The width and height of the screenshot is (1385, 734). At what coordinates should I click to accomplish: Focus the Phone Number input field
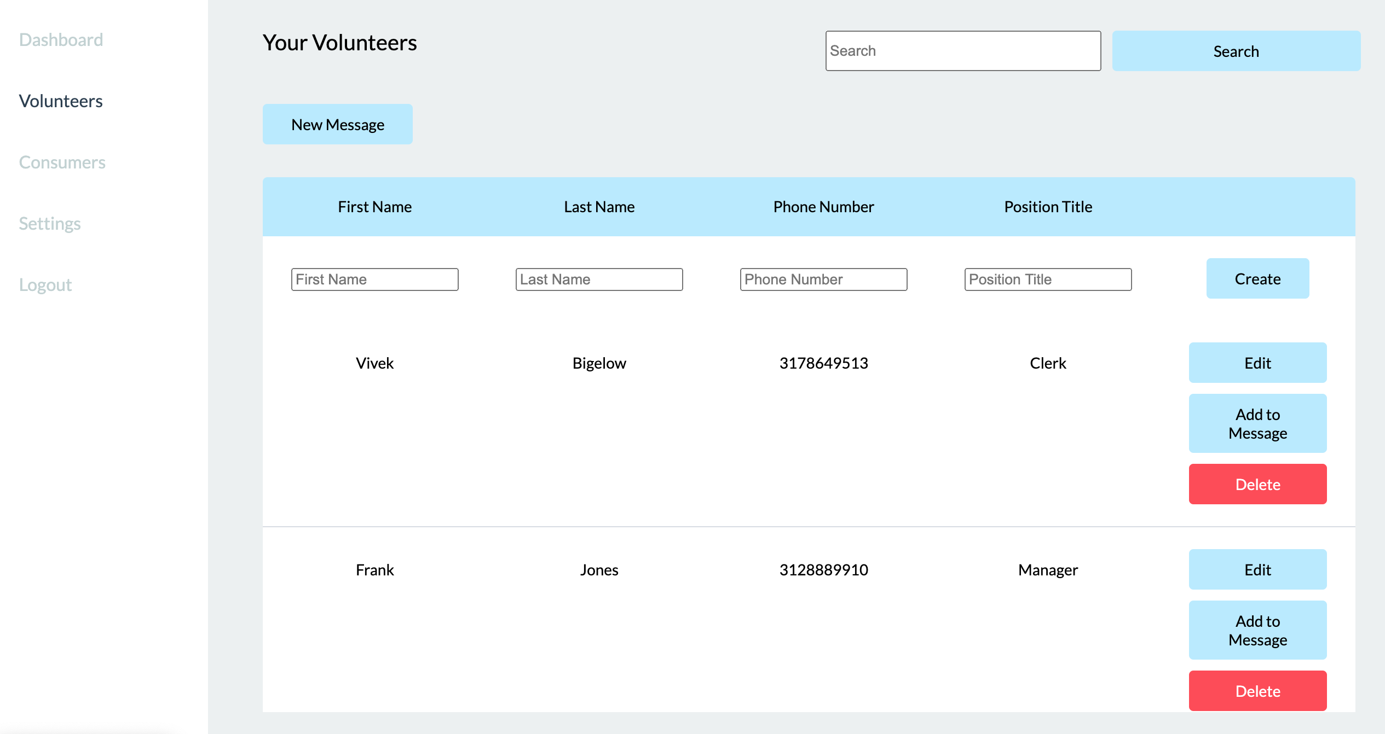click(x=823, y=279)
